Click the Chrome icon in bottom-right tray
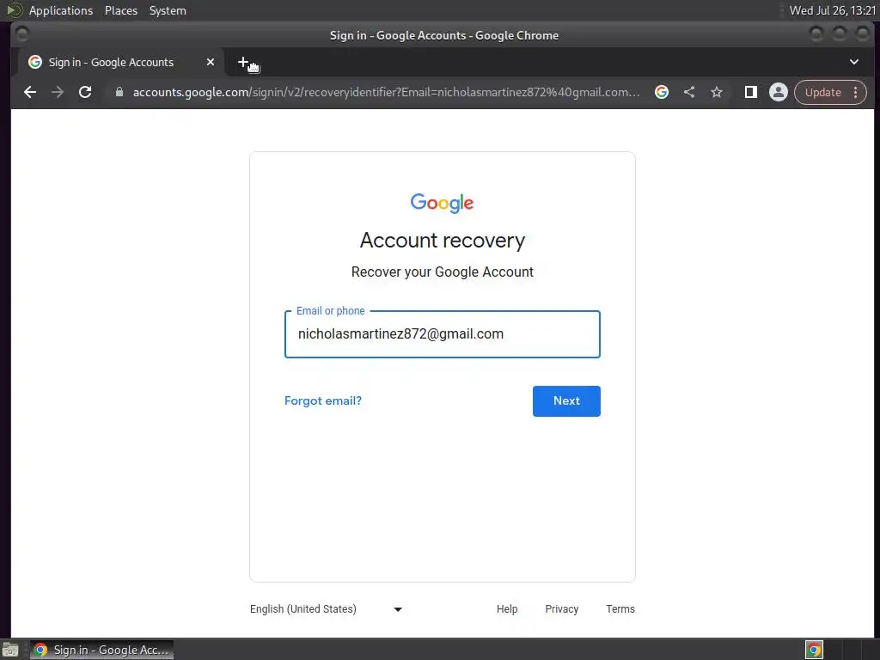 [815, 650]
